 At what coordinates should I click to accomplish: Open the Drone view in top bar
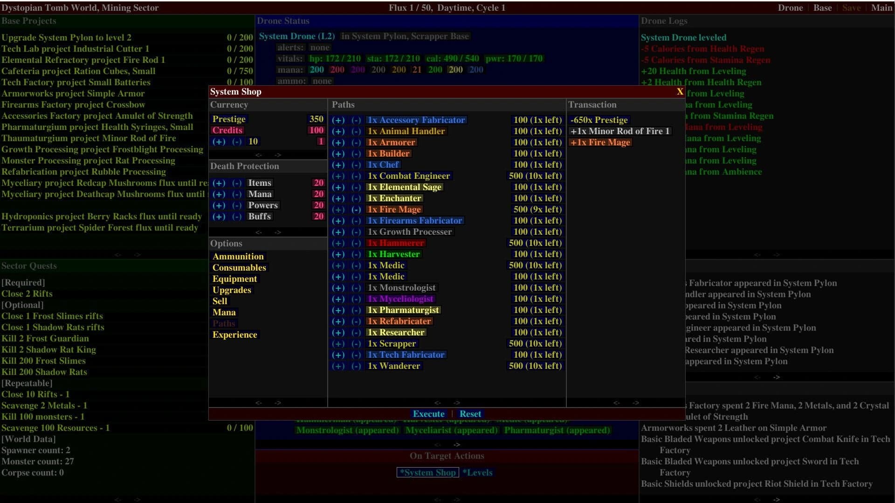tap(790, 8)
